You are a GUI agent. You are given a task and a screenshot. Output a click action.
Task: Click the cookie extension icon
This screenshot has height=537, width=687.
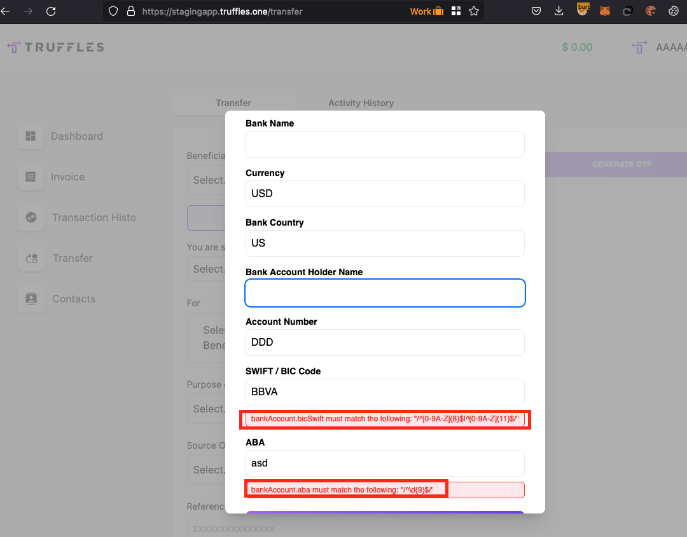tap(651, 11)
